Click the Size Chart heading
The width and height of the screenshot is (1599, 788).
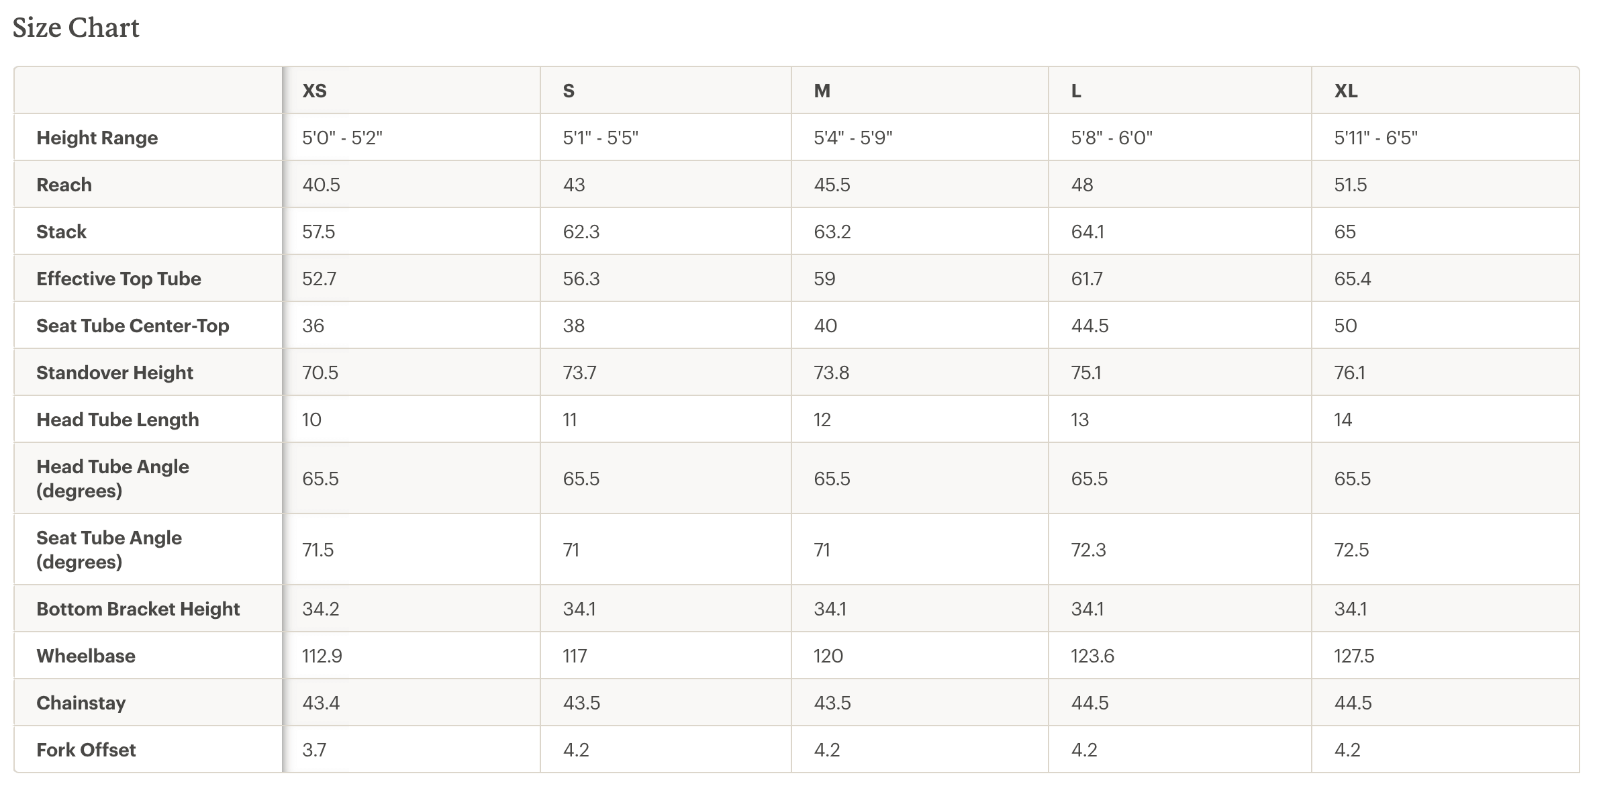(x=76, y=28)
